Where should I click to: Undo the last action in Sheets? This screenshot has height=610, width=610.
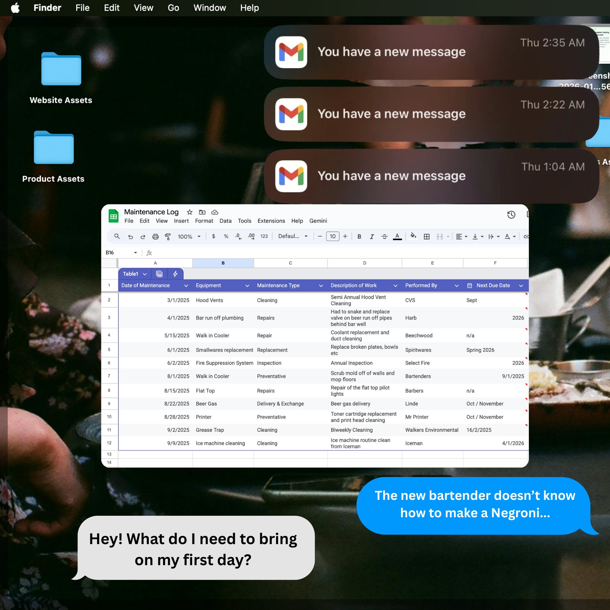131,236
